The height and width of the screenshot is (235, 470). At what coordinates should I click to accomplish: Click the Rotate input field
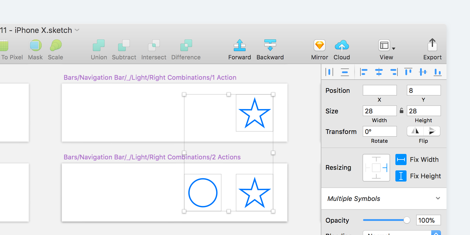380,131
